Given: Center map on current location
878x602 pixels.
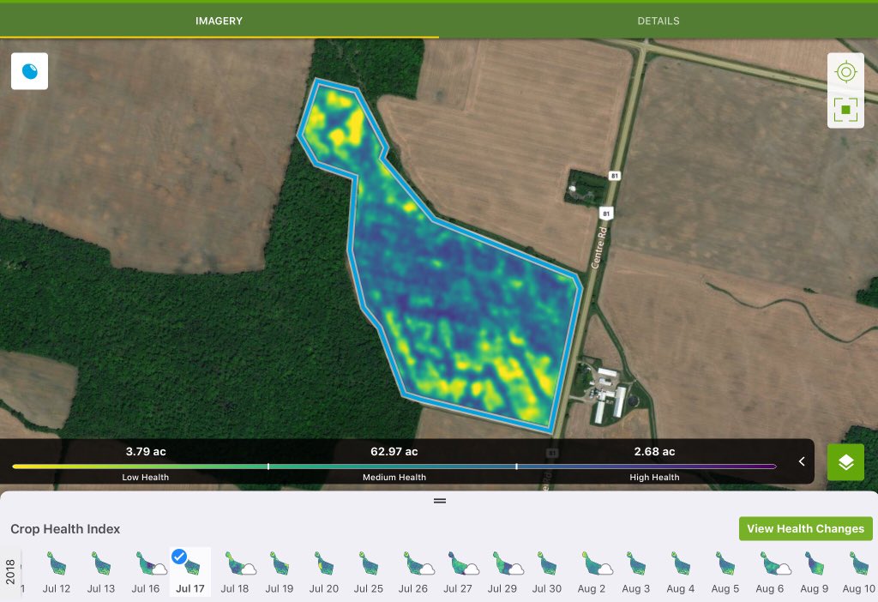Looking at the screenshot, I should pyautogui.click(x=845, y=72).
